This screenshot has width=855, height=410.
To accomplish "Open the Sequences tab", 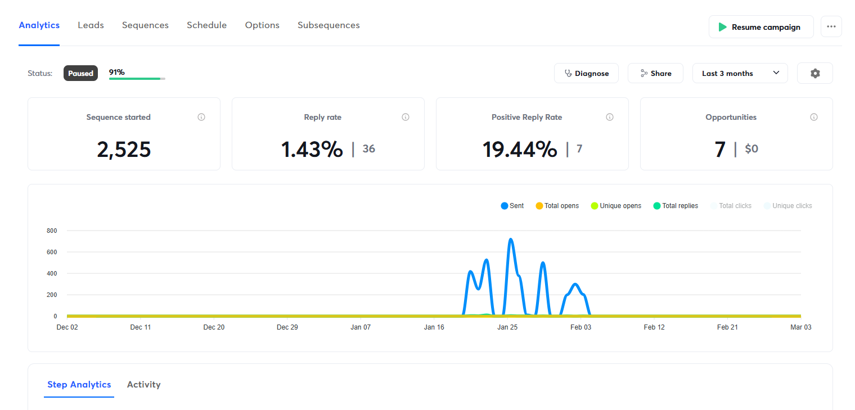I will point(145,25).
